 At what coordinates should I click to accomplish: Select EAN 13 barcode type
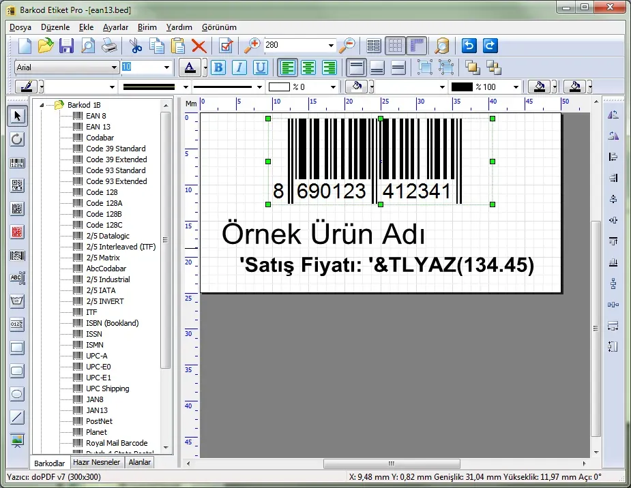[x=98, y=127]
